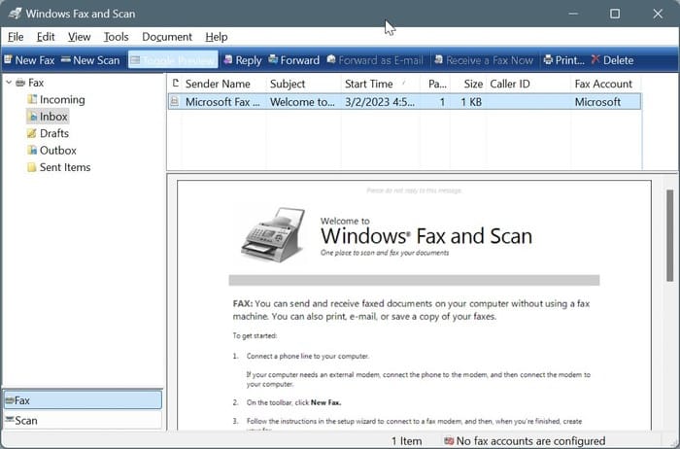680x449 pixels.
Task: Sort by Fax Account column header
Action: point(606,84)
